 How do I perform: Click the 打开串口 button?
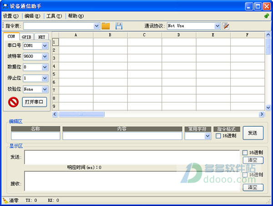[x=34, y=102]
